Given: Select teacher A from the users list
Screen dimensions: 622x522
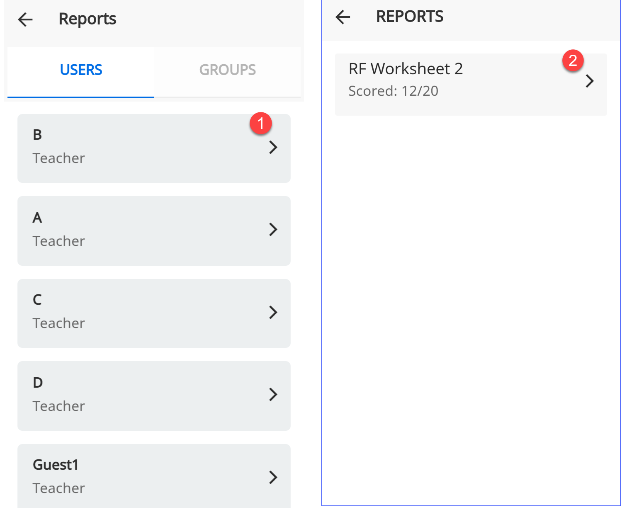Looking at the screenshot, I should point(153,230).
